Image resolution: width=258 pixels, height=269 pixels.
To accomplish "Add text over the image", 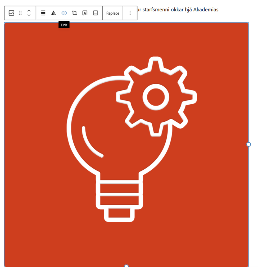I will [85, 13].
